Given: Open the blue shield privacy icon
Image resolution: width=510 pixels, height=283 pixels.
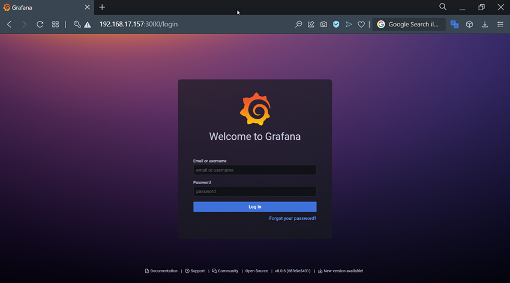Looking at the screenshot, I should click(336, 25).
